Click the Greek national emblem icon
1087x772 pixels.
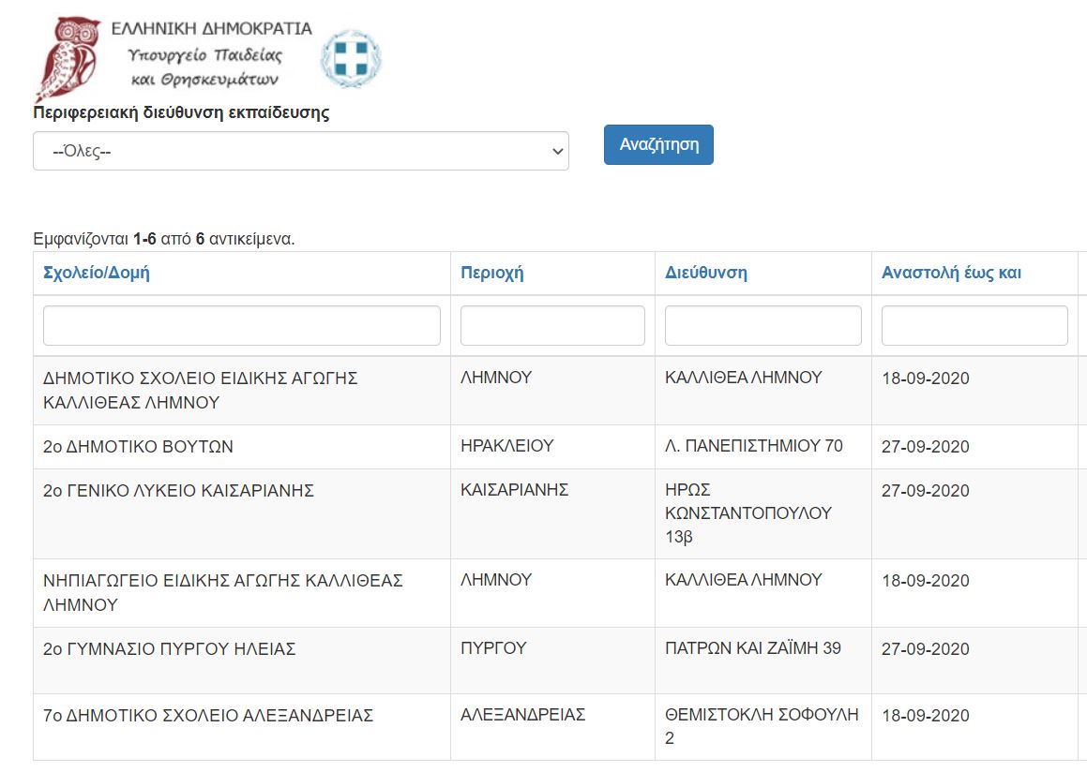click(x=351, y=58)
